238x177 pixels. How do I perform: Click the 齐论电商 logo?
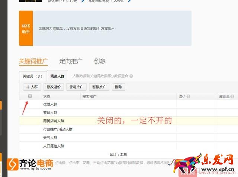[31, 164]
